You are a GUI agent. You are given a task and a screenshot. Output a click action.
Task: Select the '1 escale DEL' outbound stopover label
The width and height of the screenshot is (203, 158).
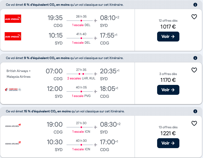pos(81,25)
